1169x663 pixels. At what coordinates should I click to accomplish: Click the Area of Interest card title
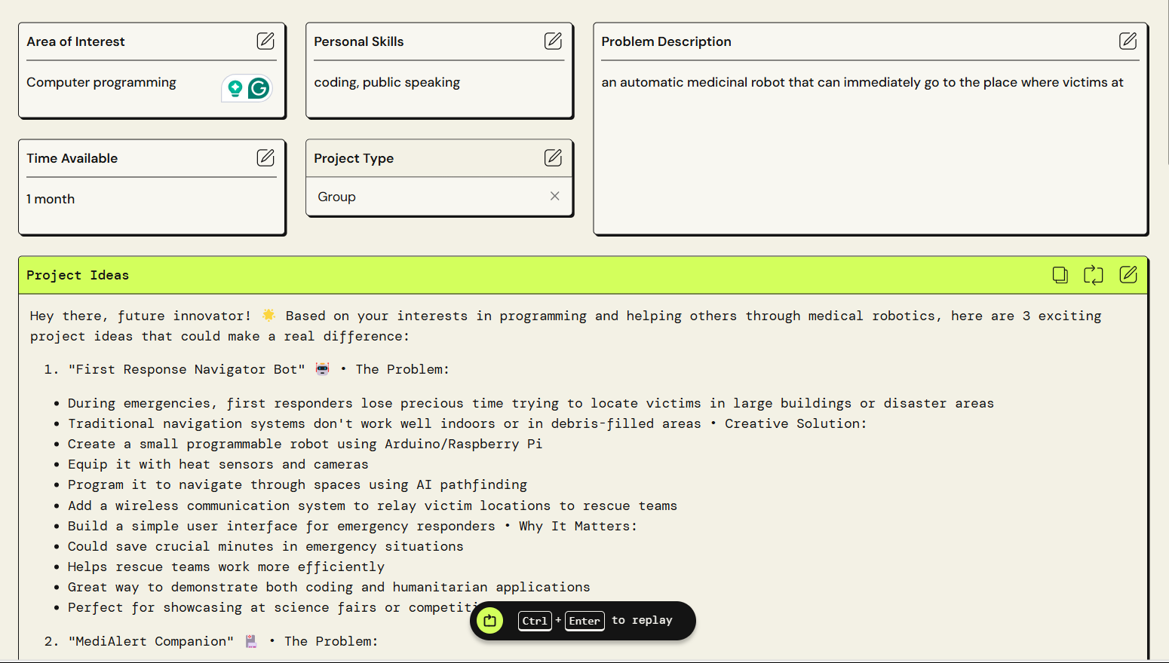coord(75,41)
